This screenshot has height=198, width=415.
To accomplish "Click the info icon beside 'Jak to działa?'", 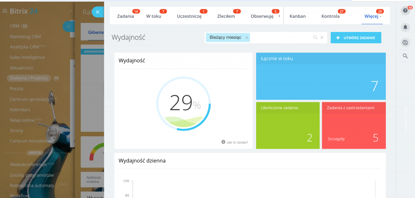I will [x=223, y=142].
